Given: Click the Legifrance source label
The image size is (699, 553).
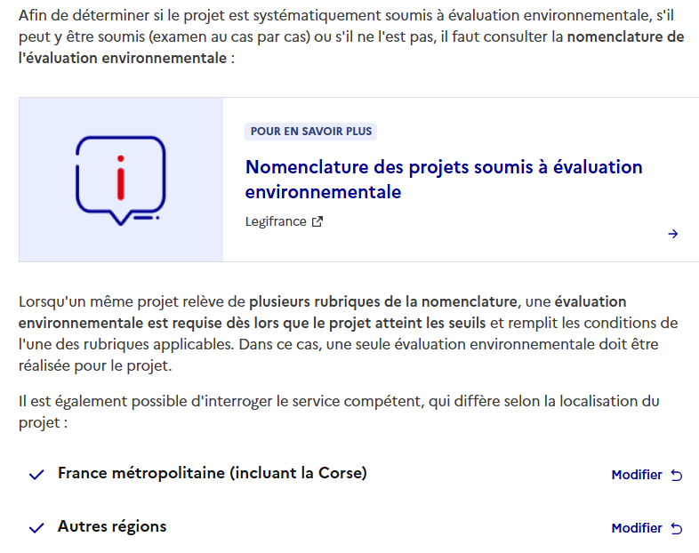Looking at the screenshot, I should 276,221.
